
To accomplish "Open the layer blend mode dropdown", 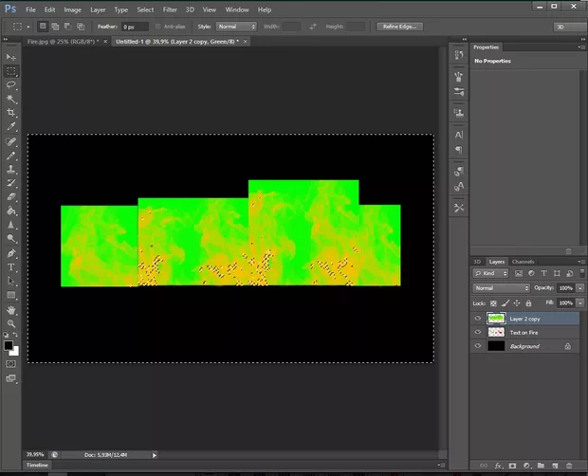I will pos(502,287).
